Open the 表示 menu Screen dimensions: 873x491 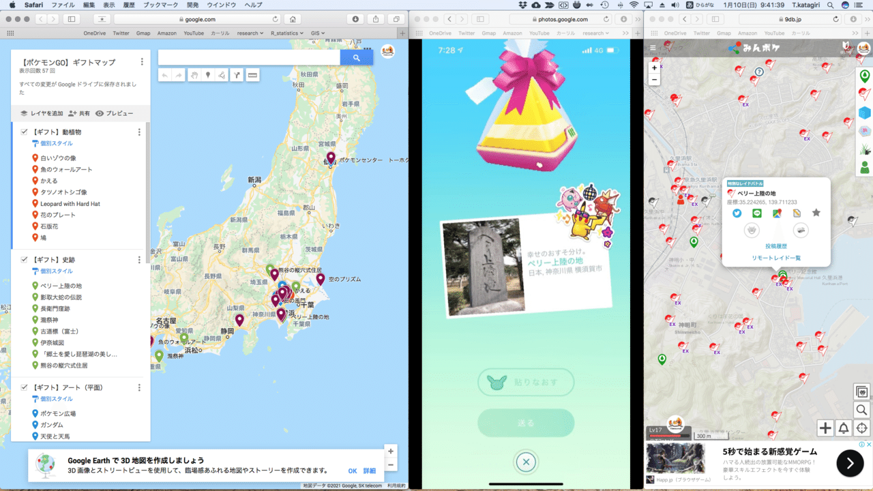(x=109, y=5)
